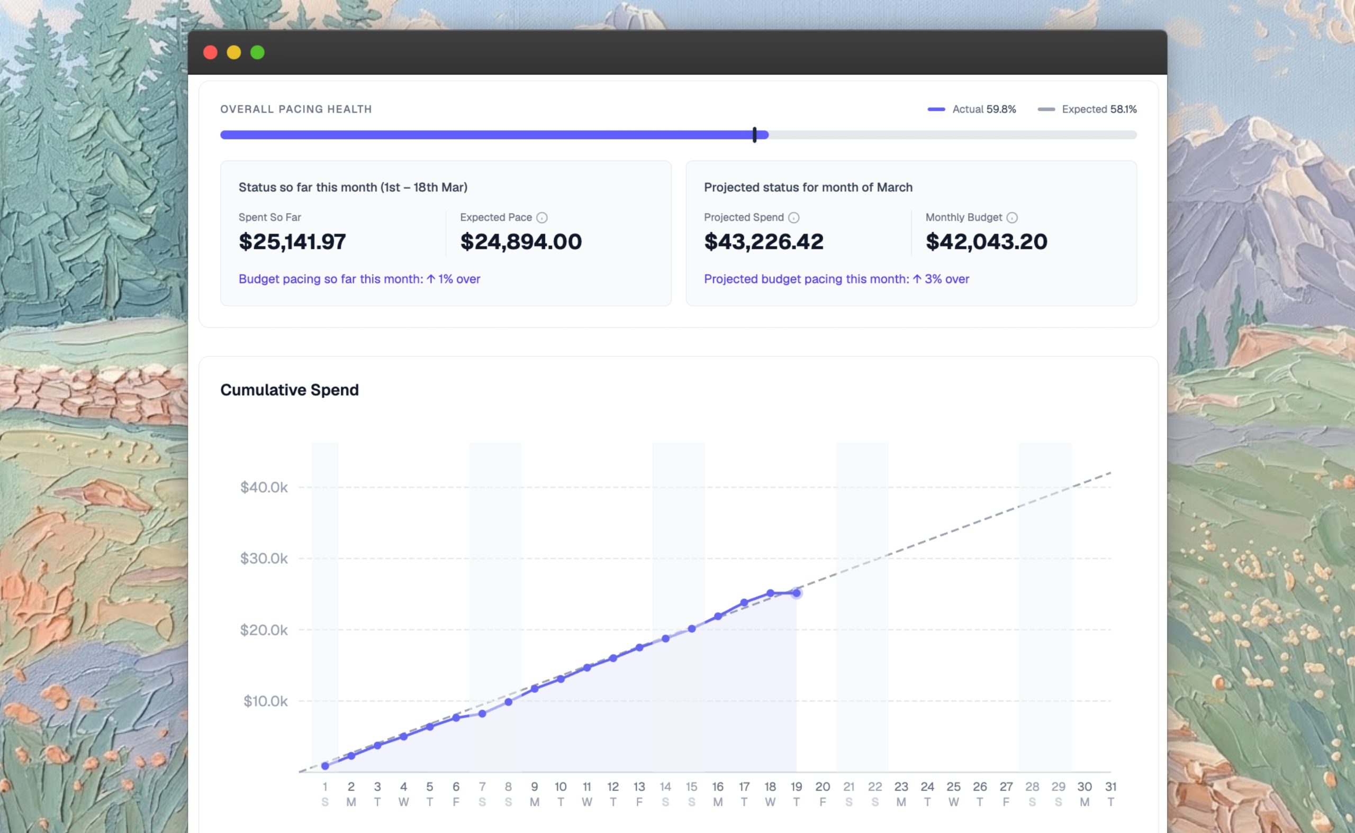Click the black expected marker on the pacing bar
Viewport: 1355px width, 833px height.
click(x=754, y=135)
